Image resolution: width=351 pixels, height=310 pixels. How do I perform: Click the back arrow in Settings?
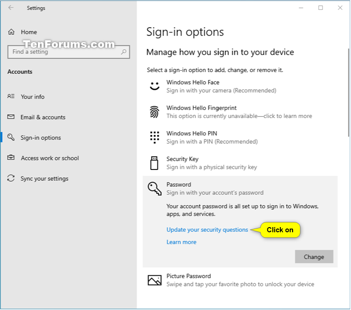pyautogui.click(x=11, y=8)
